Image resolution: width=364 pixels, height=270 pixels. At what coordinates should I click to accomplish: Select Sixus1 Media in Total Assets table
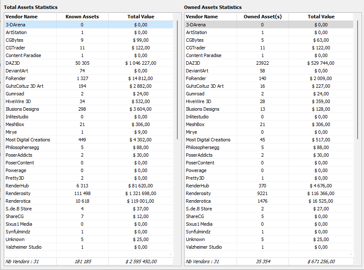[x=89, y=224]
